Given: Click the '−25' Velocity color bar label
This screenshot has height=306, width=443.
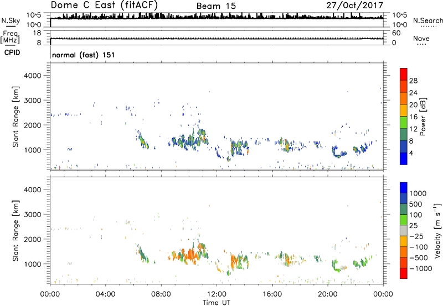Looking at the screenshot, I should point(415,236).
